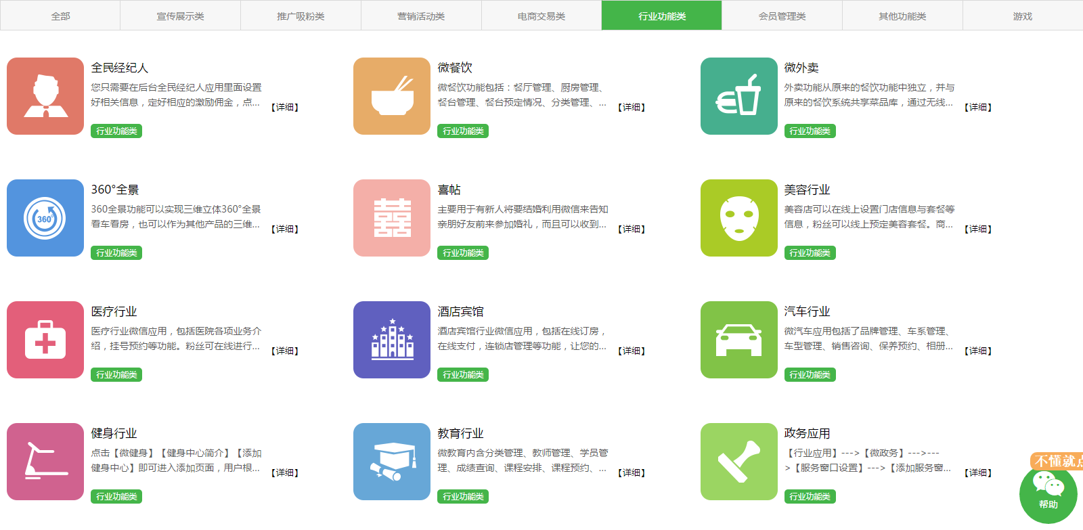Viewport: 1083px width, 530px height.
Task: Click the 喜帖 title text
Action: click(x=449, y=190)
